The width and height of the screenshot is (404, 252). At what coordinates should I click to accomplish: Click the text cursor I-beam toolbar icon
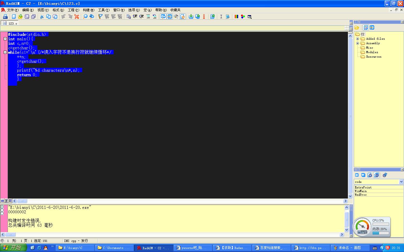[x=221, y=17]
